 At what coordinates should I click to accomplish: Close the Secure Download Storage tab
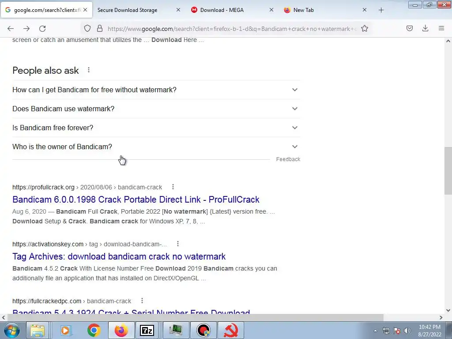178,10
